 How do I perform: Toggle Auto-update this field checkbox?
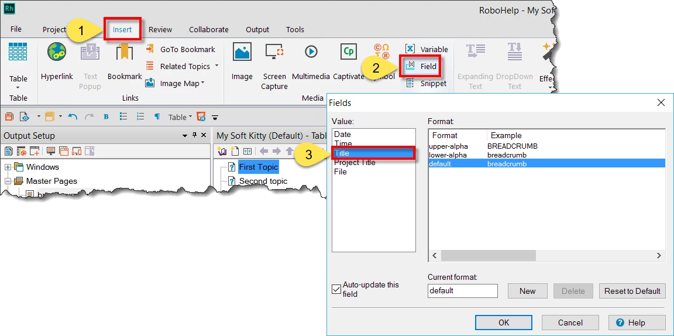pyautogui.click(x=337, y=289)
